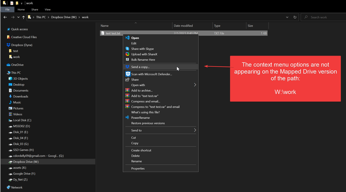Image resolution: width=346 pixels, height=192 pixels.
Task: Click the ShareX upload icon in context menu
Action: click(x=127, y=54)
